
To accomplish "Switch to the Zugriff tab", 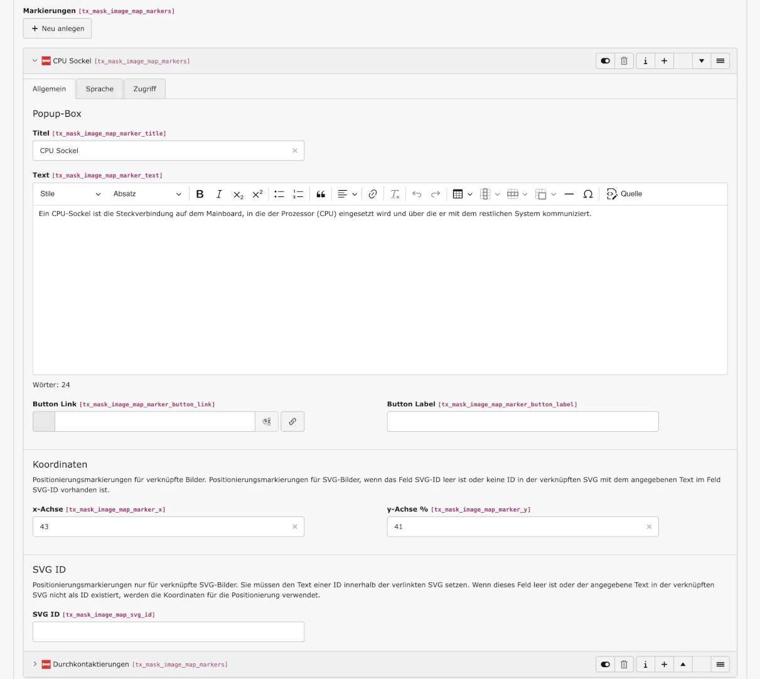I will click(x=144, y=88).
